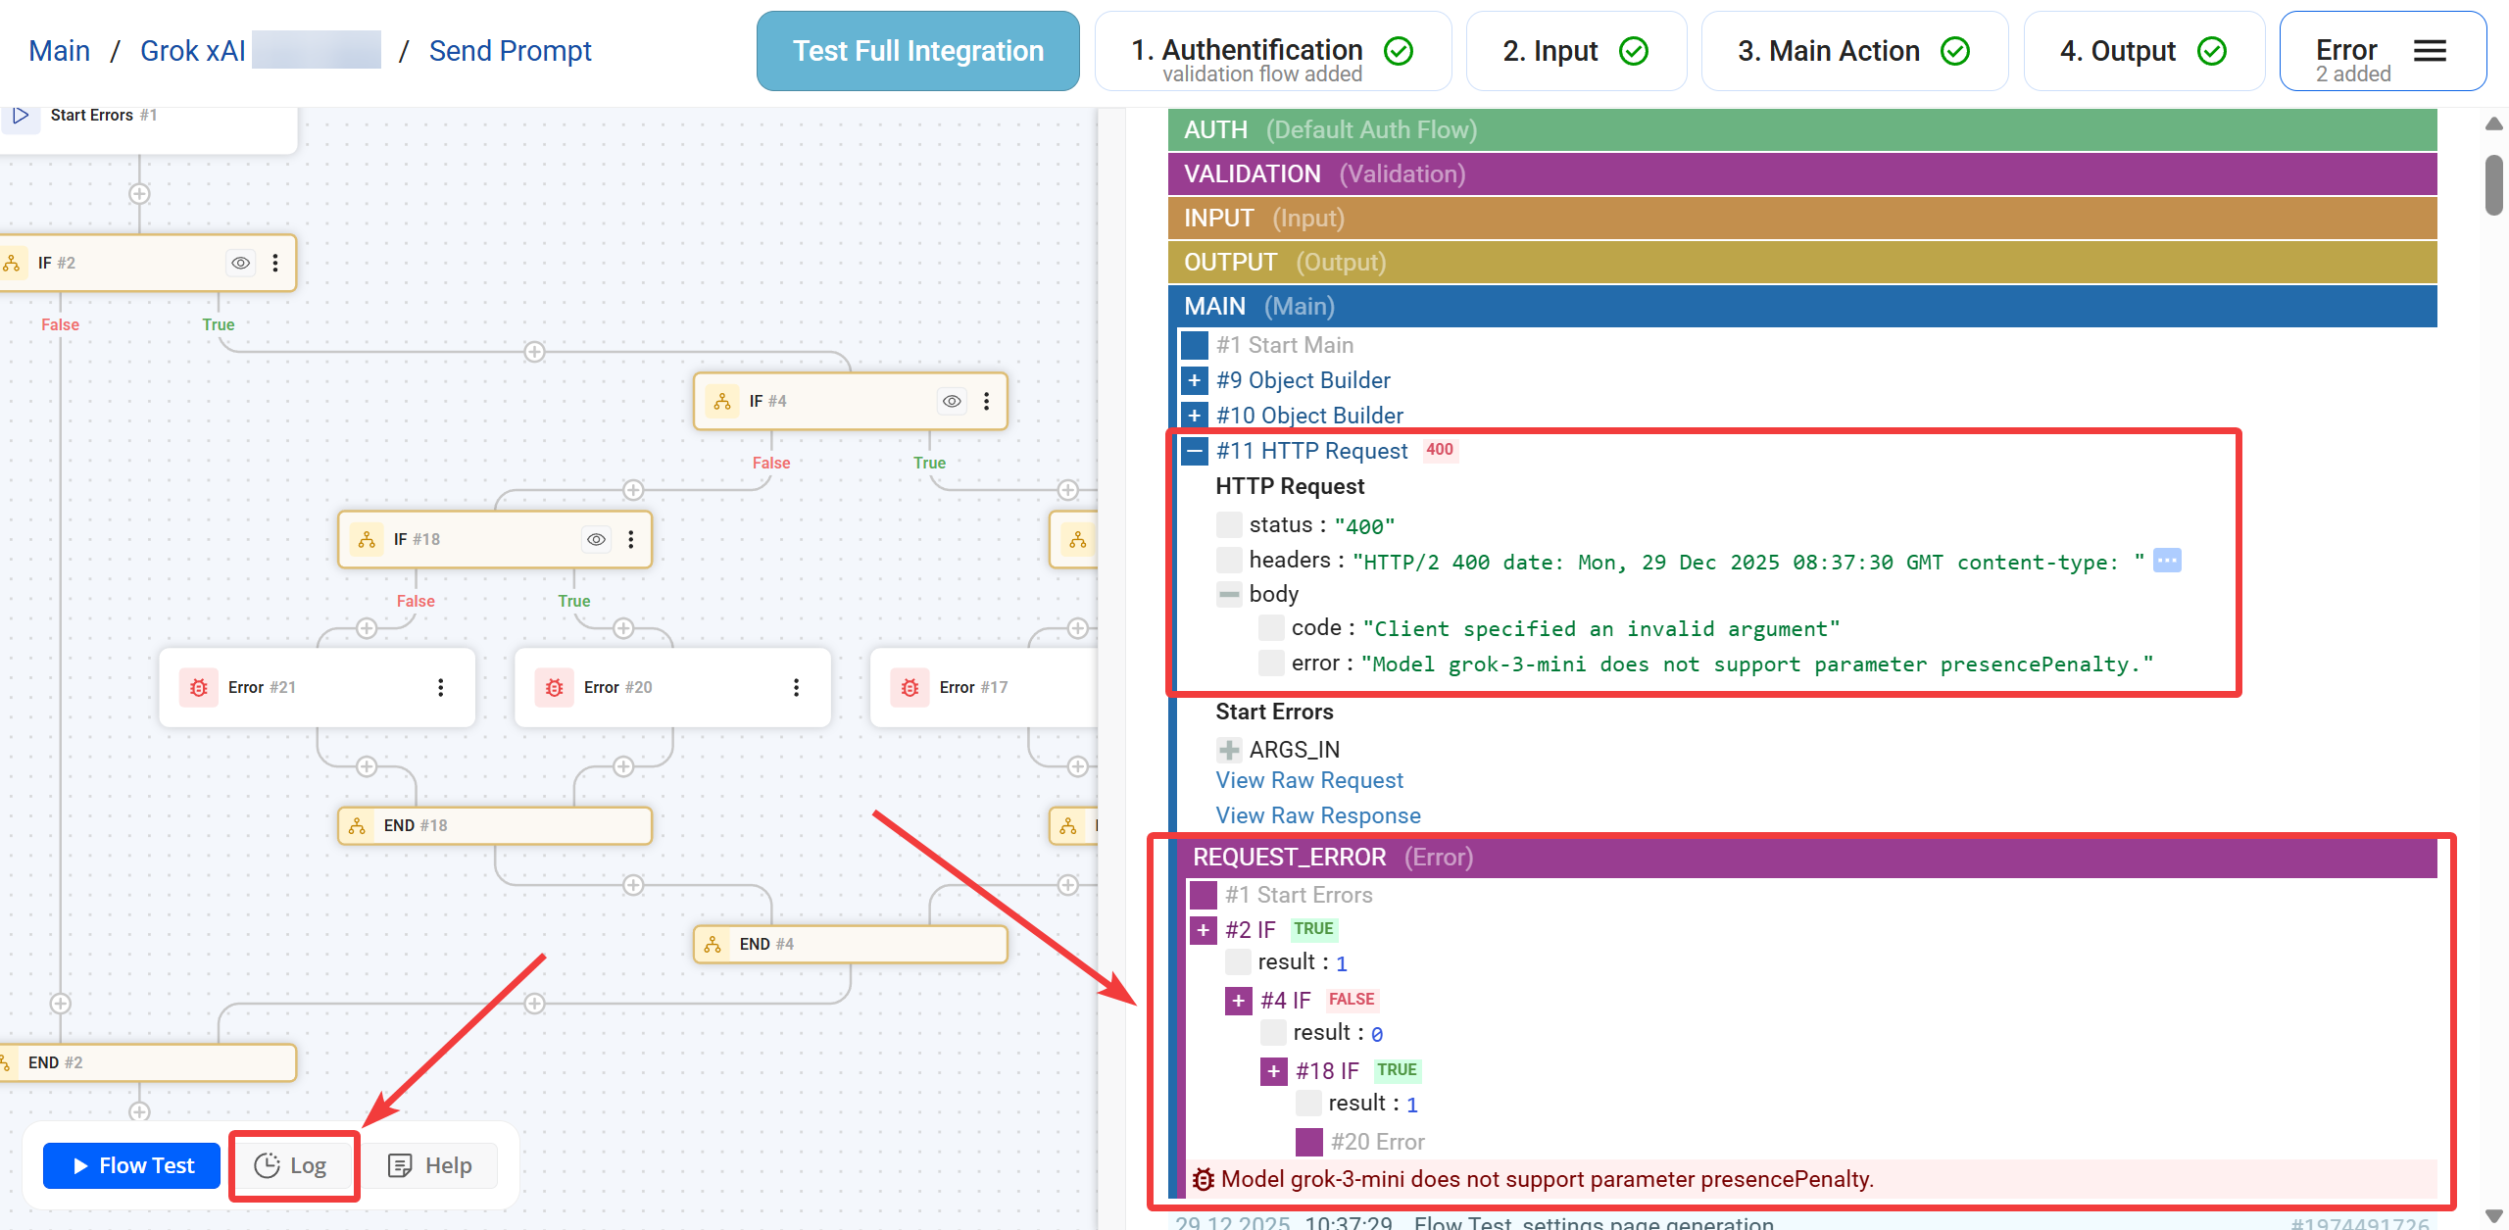
Task: Click the plus connector below Start Errors node
Action: click(139, 194)
